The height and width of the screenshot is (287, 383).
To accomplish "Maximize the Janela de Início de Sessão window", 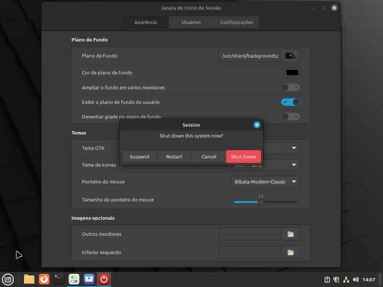I will tap(324, 8).
